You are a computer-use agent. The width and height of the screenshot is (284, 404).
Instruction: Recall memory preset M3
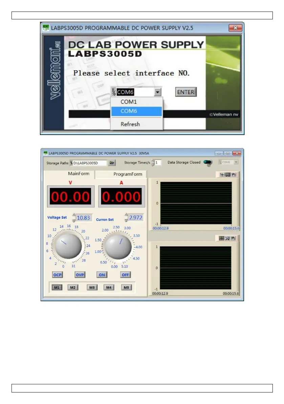click(x=92, y=287)
